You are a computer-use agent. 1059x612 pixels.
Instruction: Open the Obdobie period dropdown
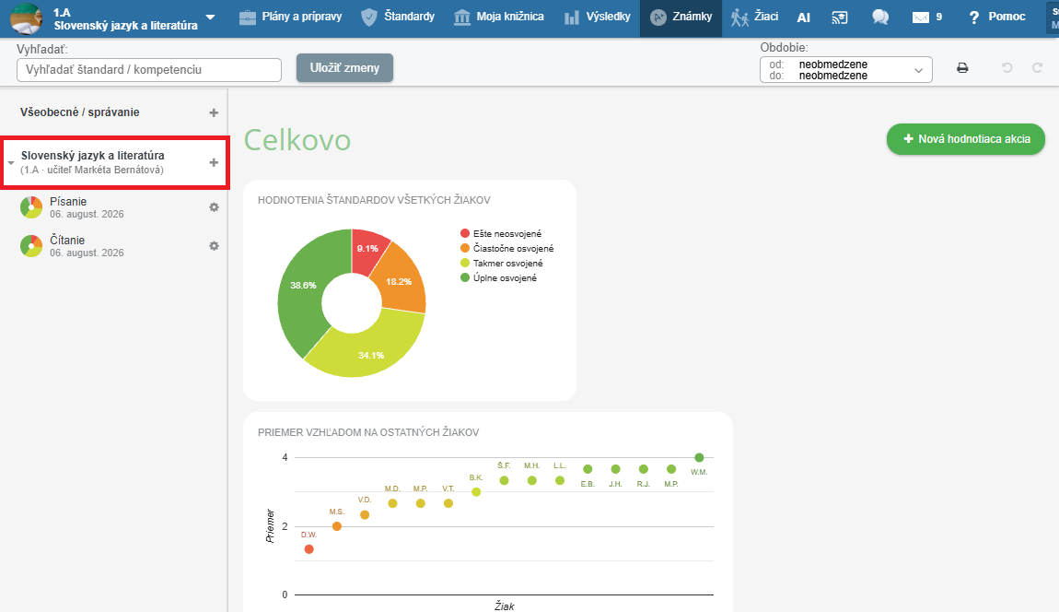click(x=845, y=70)
